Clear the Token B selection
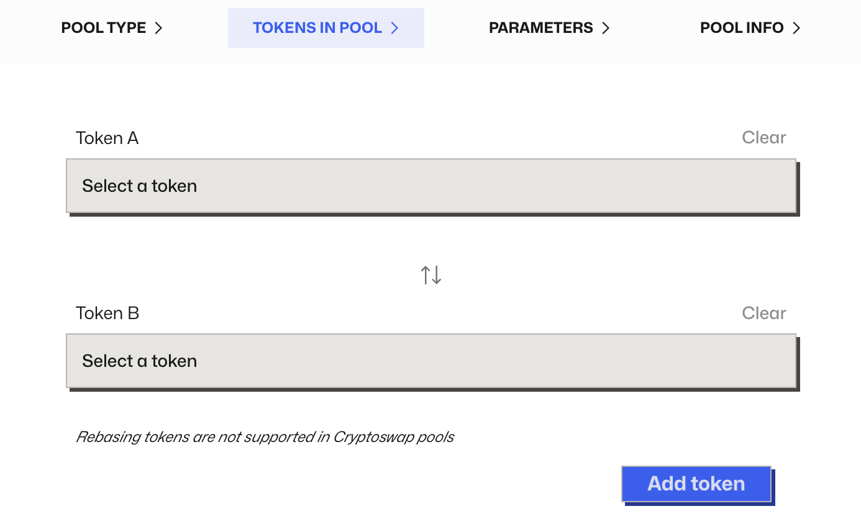This screenshot has width=861, height=519. coord(763,313)
